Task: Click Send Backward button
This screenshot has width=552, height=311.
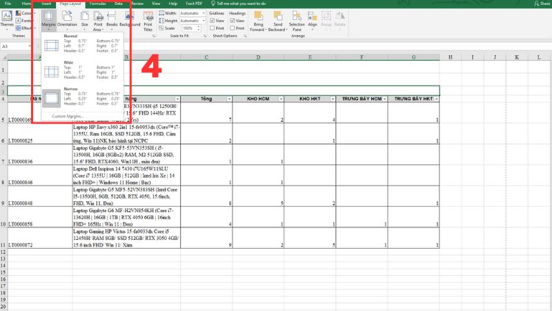Action: pyautogui.click(x=277, y=21)
